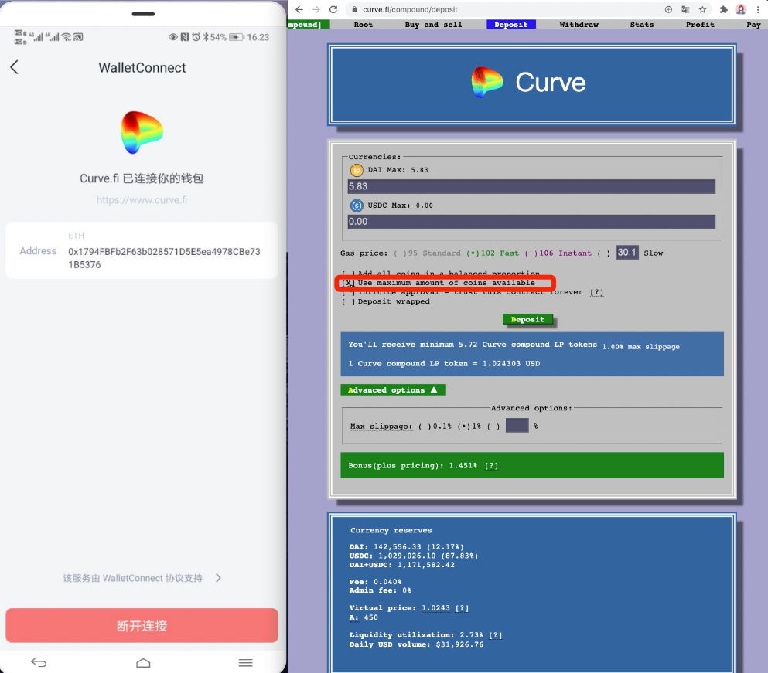This screenshot has width=768, height=673.
Task: Click the browser profile avatar
Action: coord(741,9)
